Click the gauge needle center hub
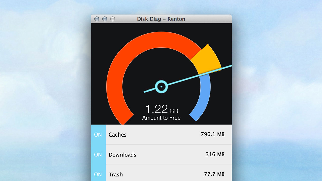The width and height of the screenshot is (322, 181). click(x=161, y=87)
